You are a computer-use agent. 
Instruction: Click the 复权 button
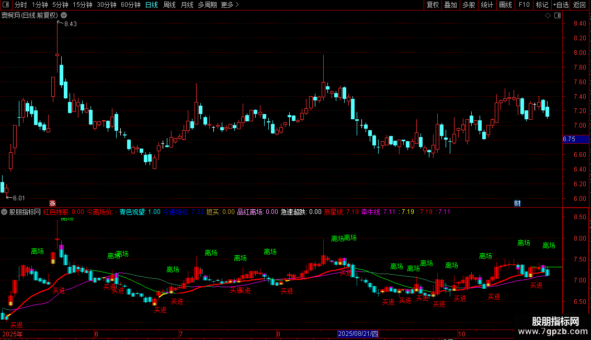[433, 5]
